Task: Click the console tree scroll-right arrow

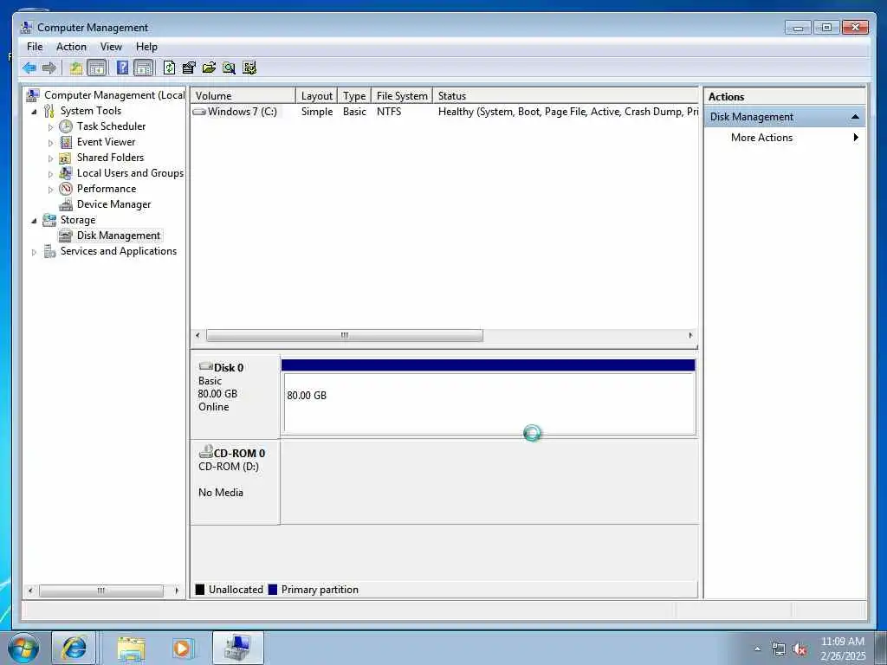Action: coord(177,591)
